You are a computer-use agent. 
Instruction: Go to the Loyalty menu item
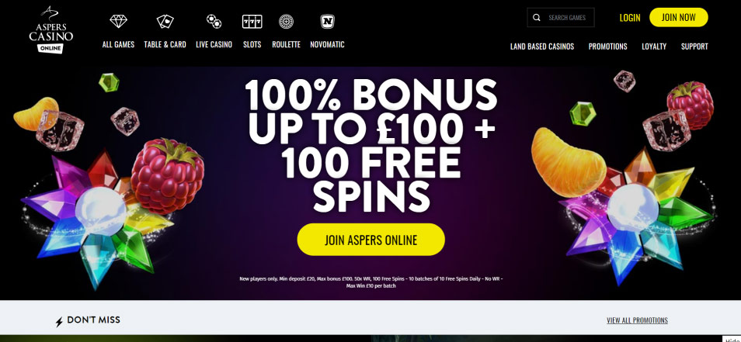click(654, 47)
